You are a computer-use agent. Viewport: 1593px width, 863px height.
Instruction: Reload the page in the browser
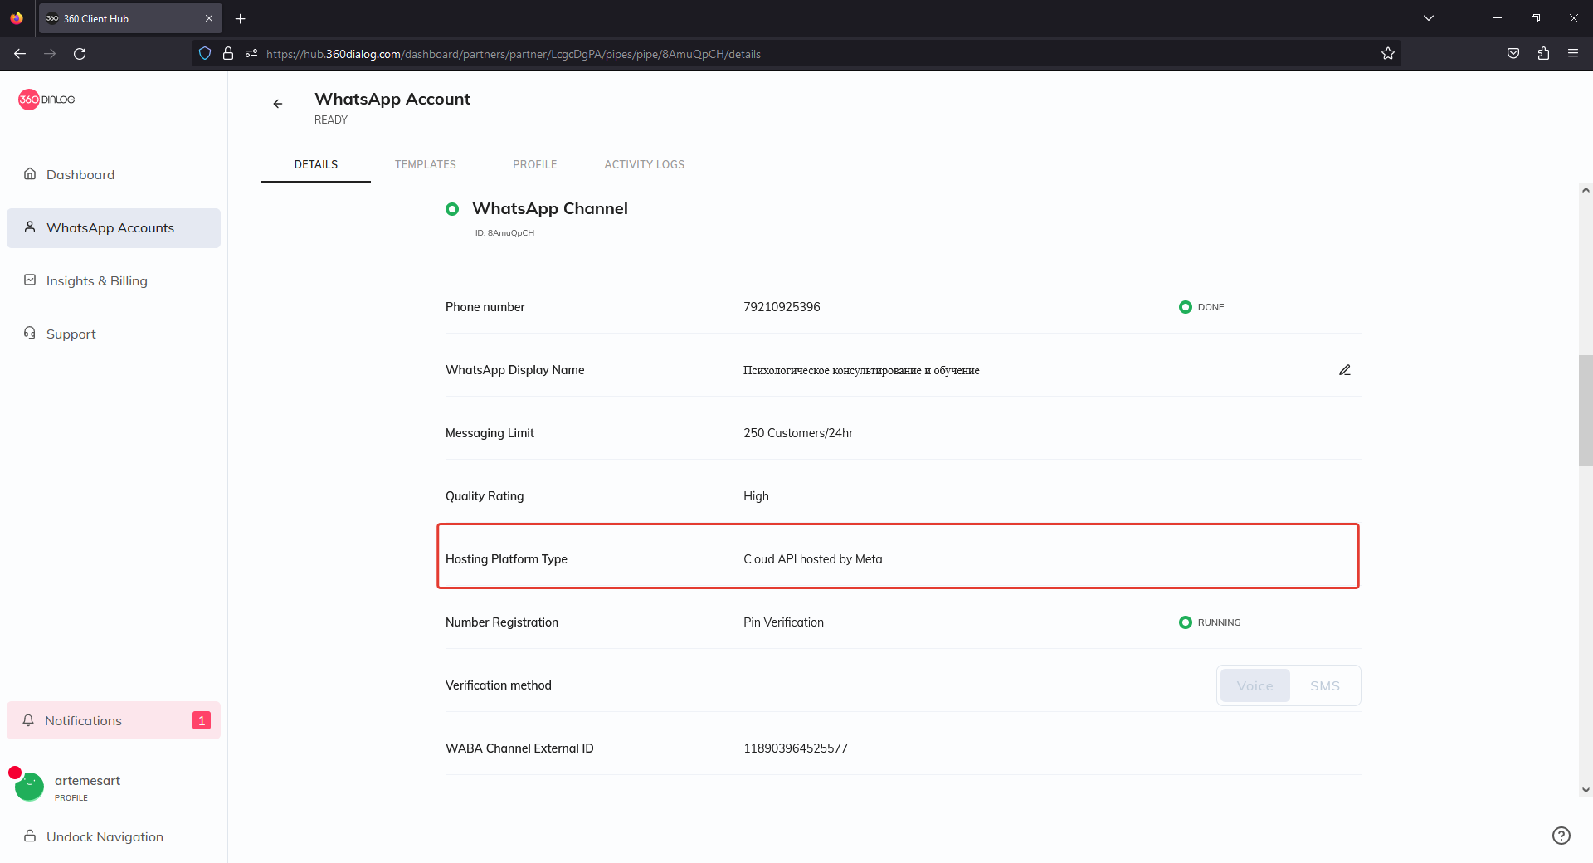coord(80,53)
